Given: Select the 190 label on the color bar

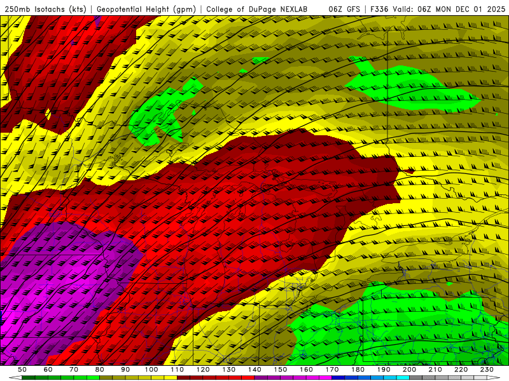Looking at the screenshot, I should tap(384, 370).
